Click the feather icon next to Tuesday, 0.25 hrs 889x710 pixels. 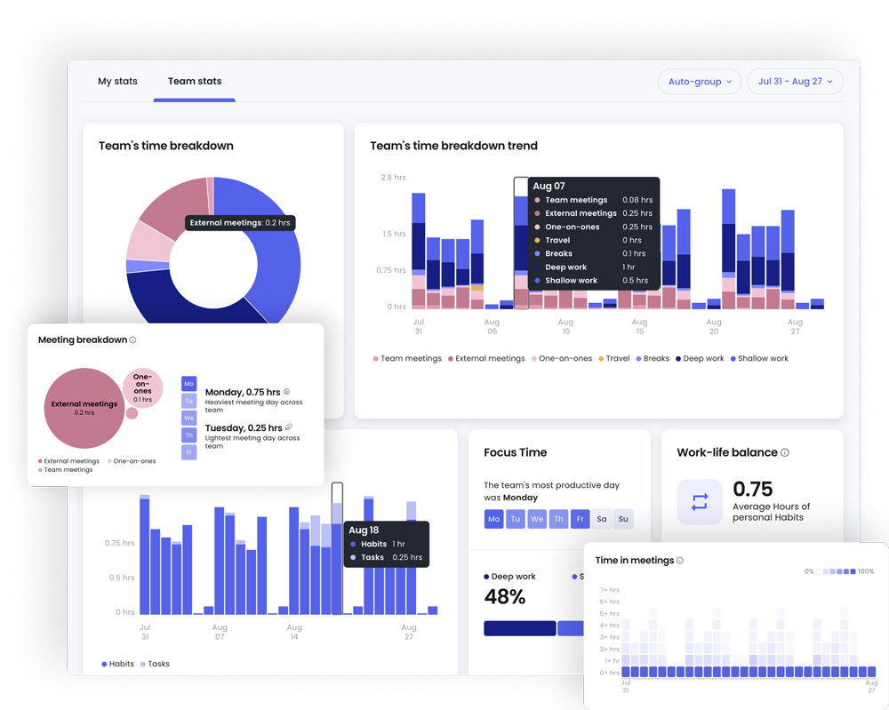coord(288,427)
